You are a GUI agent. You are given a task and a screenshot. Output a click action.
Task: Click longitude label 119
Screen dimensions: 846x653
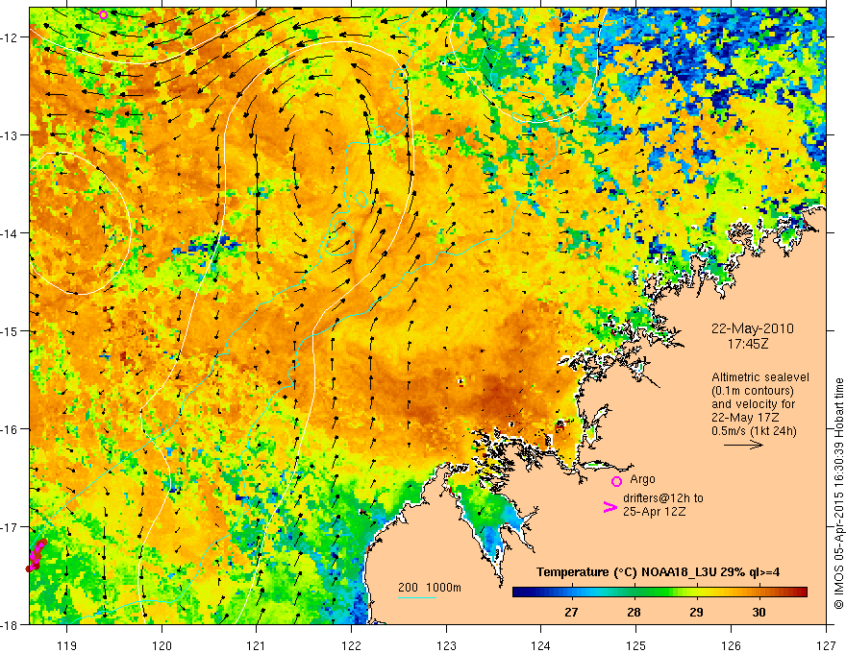coord(67,645)
